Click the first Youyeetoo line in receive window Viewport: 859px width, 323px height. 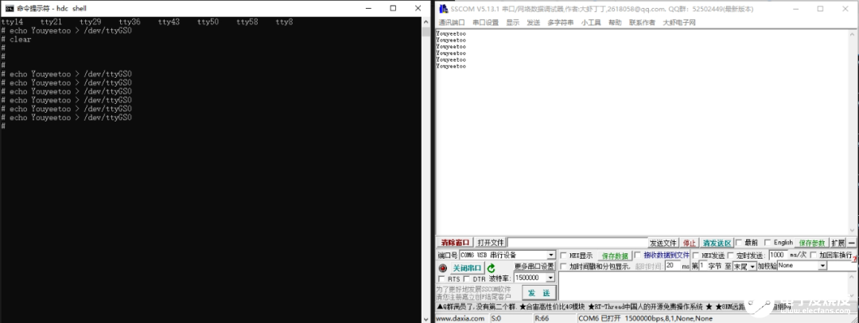[x=451, y=33]
